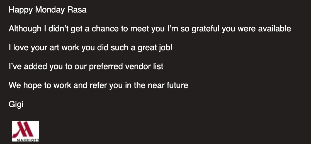Click the words 'near future'
This screenshot has width=311, height=144.
(168, 85)
